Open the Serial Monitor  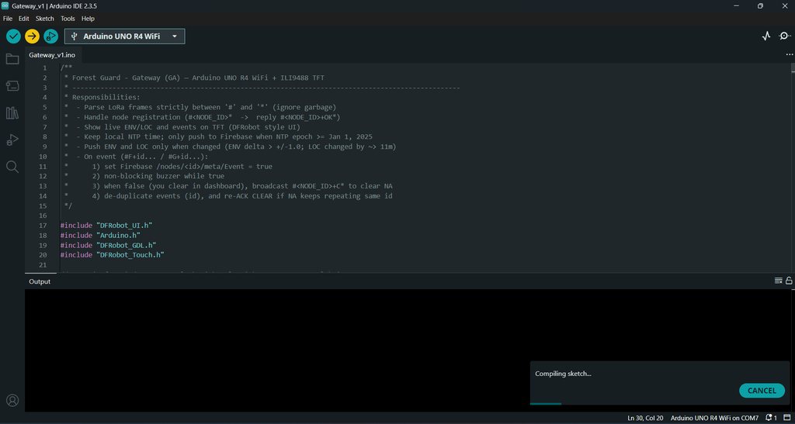point(784,36)
